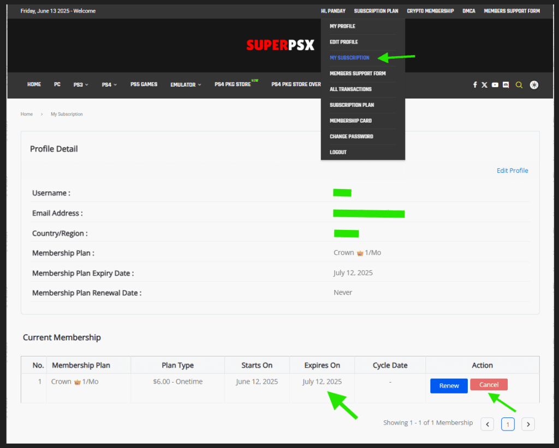
Task: Select Change Password in dropdown menu
Action: point(351,136)
